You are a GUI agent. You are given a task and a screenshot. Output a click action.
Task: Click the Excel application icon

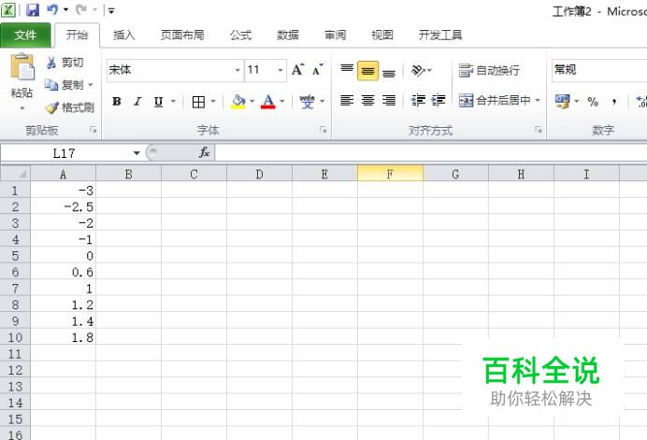7,10
